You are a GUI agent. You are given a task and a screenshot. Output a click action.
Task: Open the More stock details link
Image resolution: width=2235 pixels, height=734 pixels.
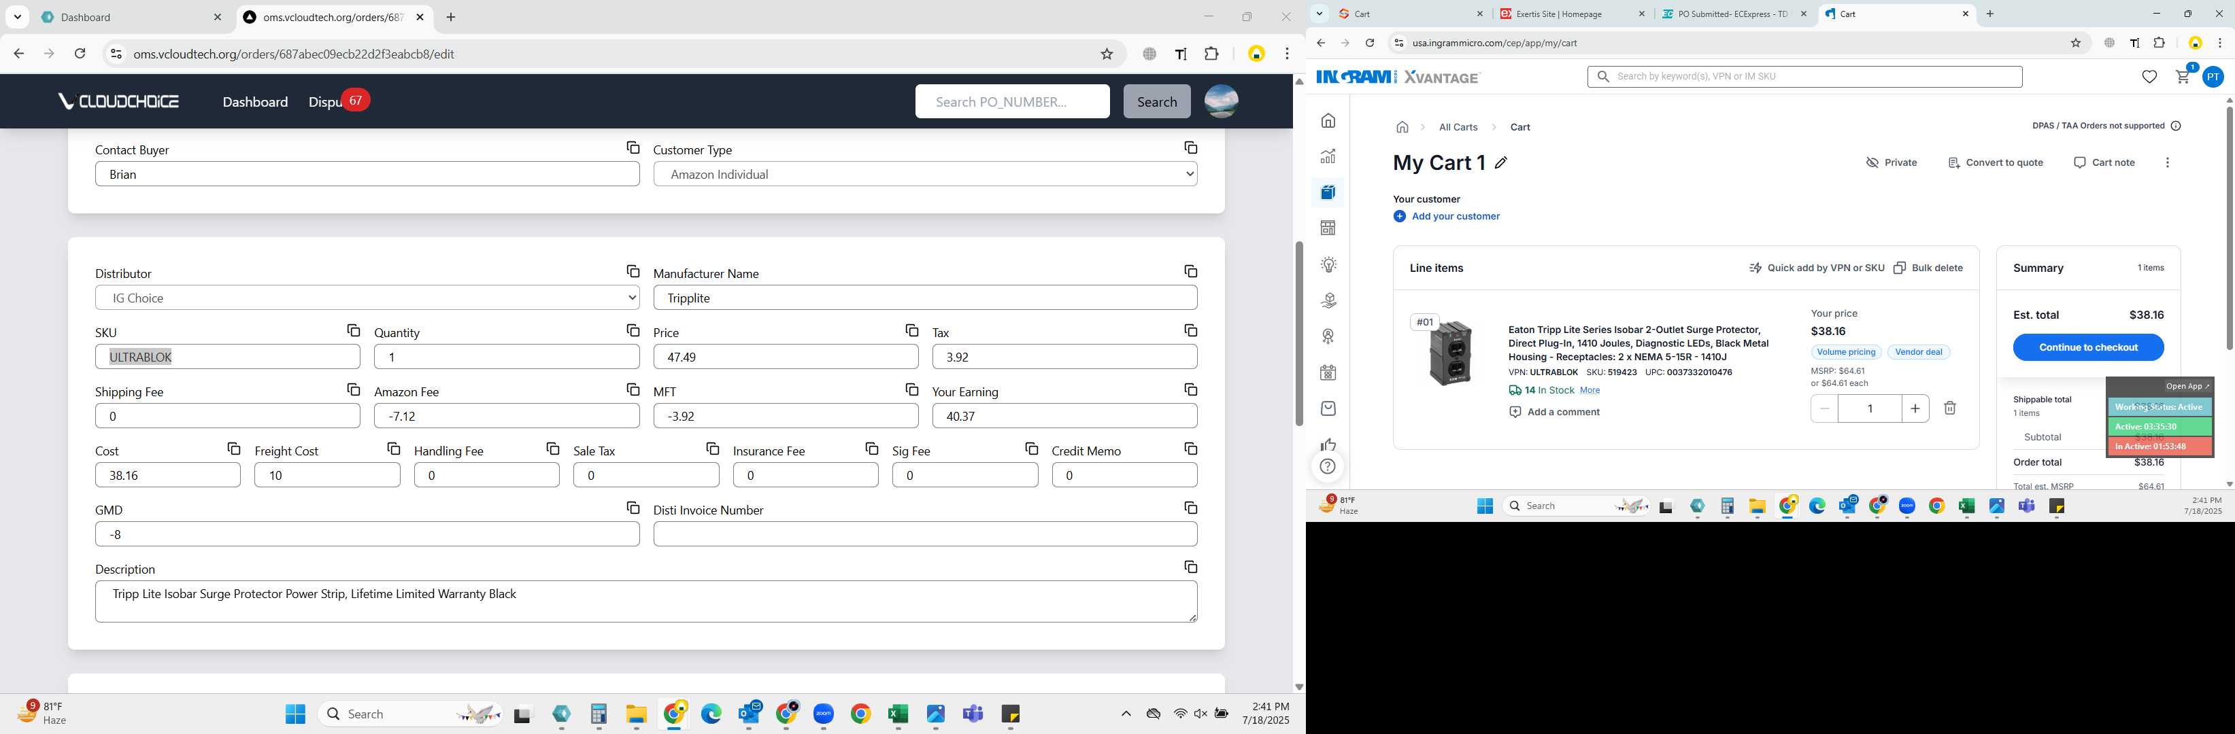(x=1590, y=391)
